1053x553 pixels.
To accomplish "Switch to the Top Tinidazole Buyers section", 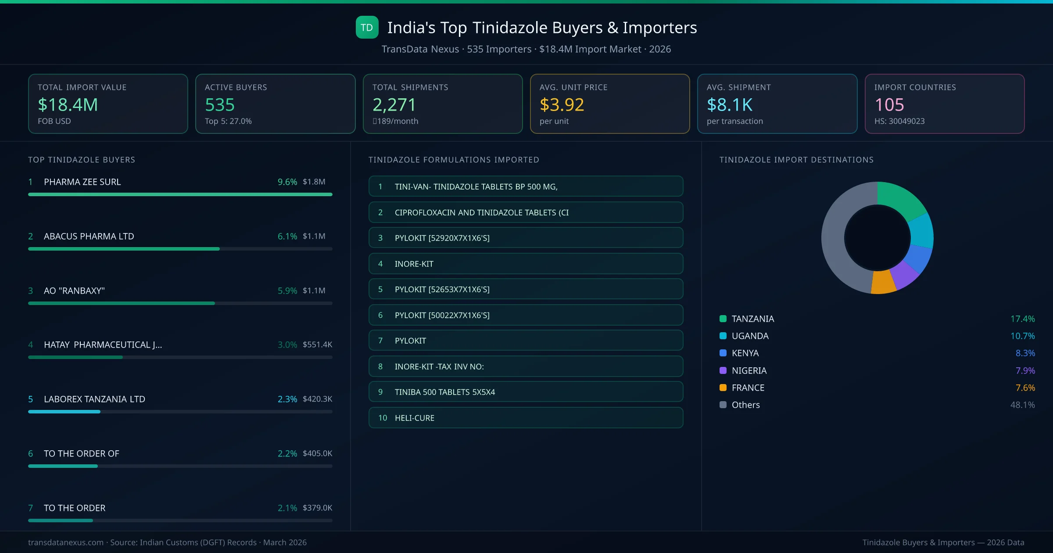I will pyautogui.click(x=82, y=160).
